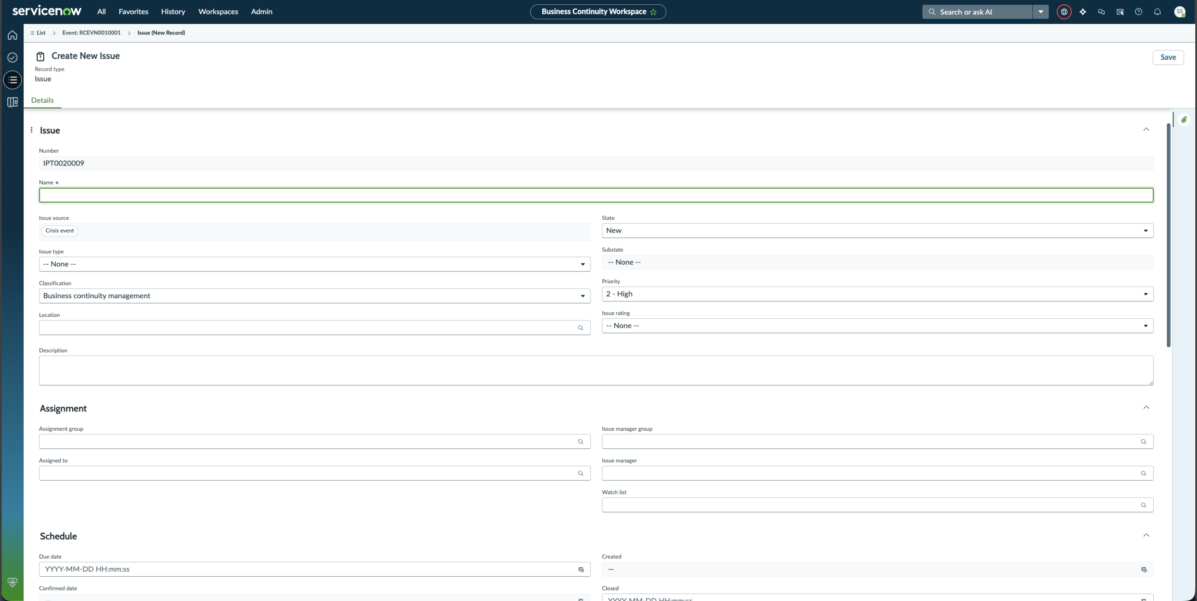Click the Business Continuity Workspace button

pos(598,12)
